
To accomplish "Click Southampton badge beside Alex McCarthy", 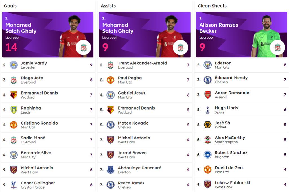I will [208, 140].
